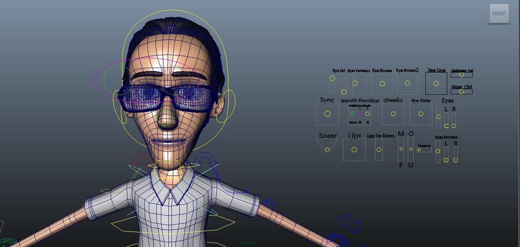Click the Heavy slider handle
Image resolution: width=520 pixels, height=247 pixels.
(x=419, y=150)
